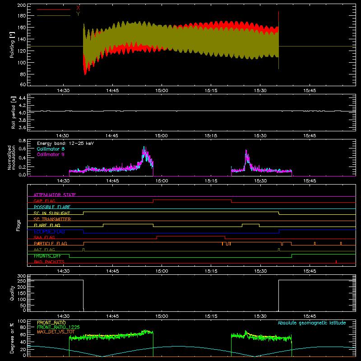Click the red X legend line
The height and width of the screenshot is (361, 361).
[x=54, y=9]
